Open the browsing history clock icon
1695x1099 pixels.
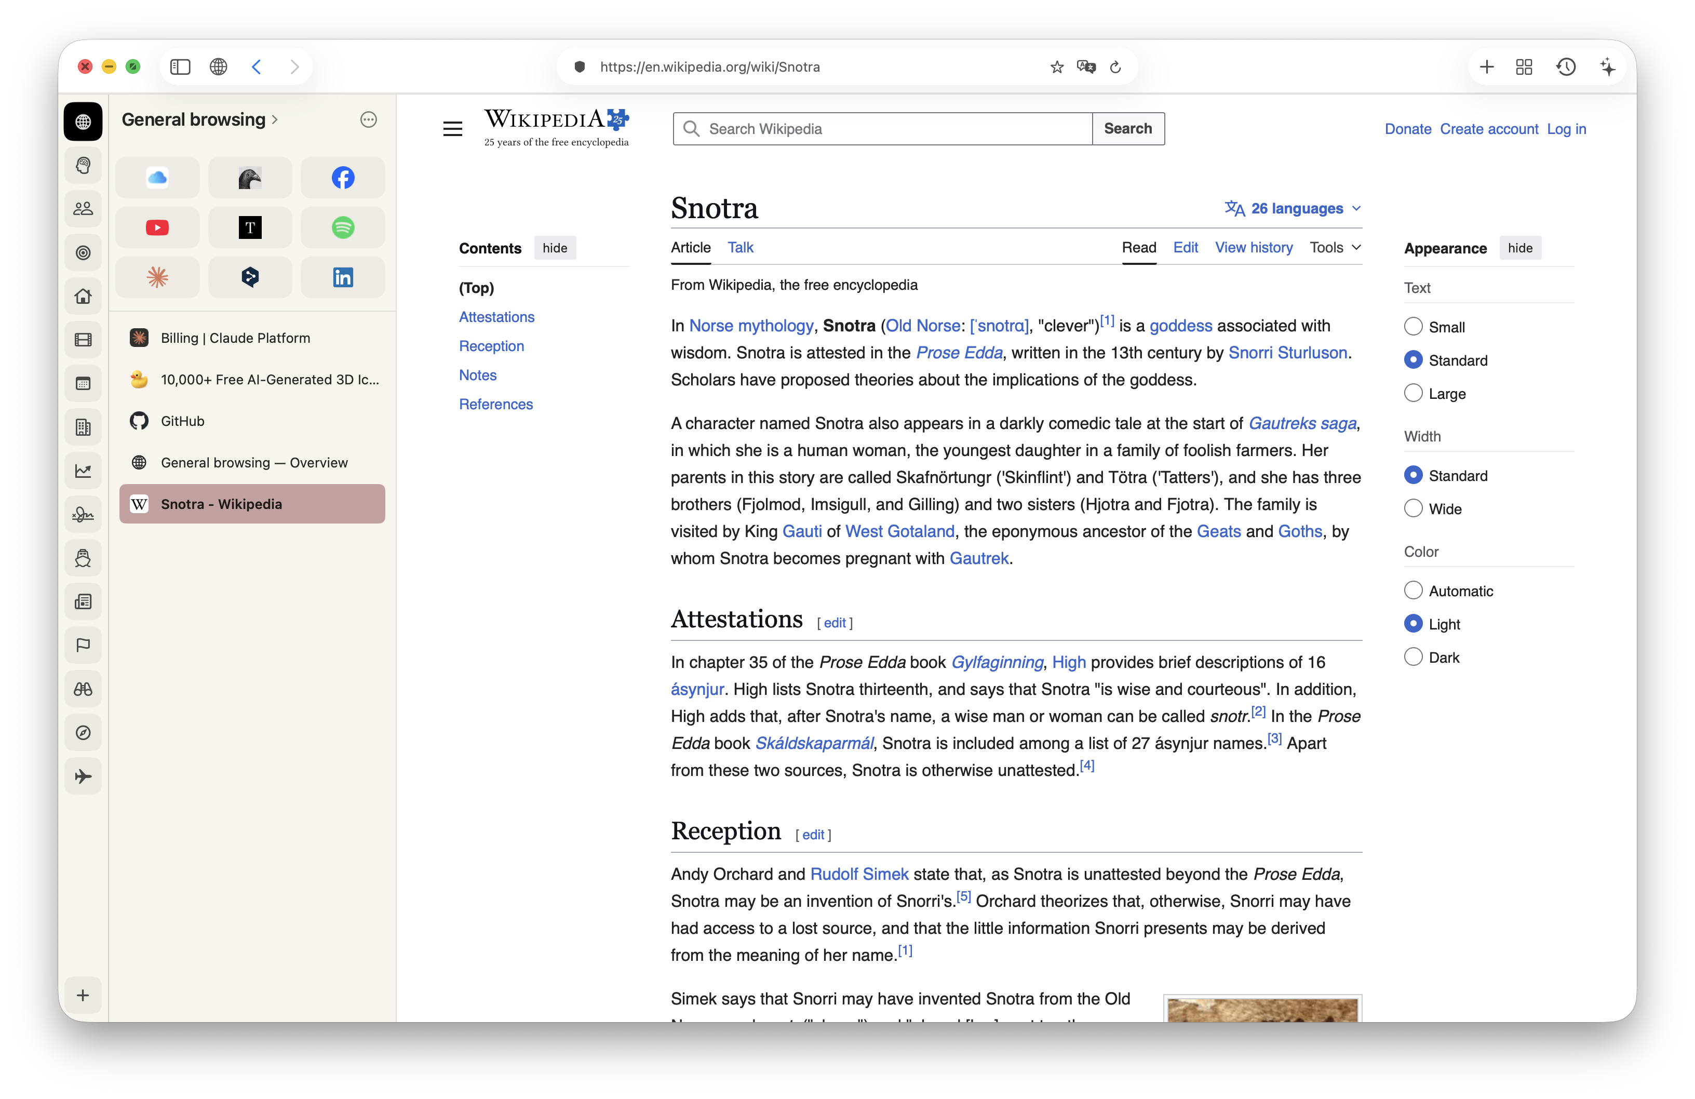tap(1565, 67)
